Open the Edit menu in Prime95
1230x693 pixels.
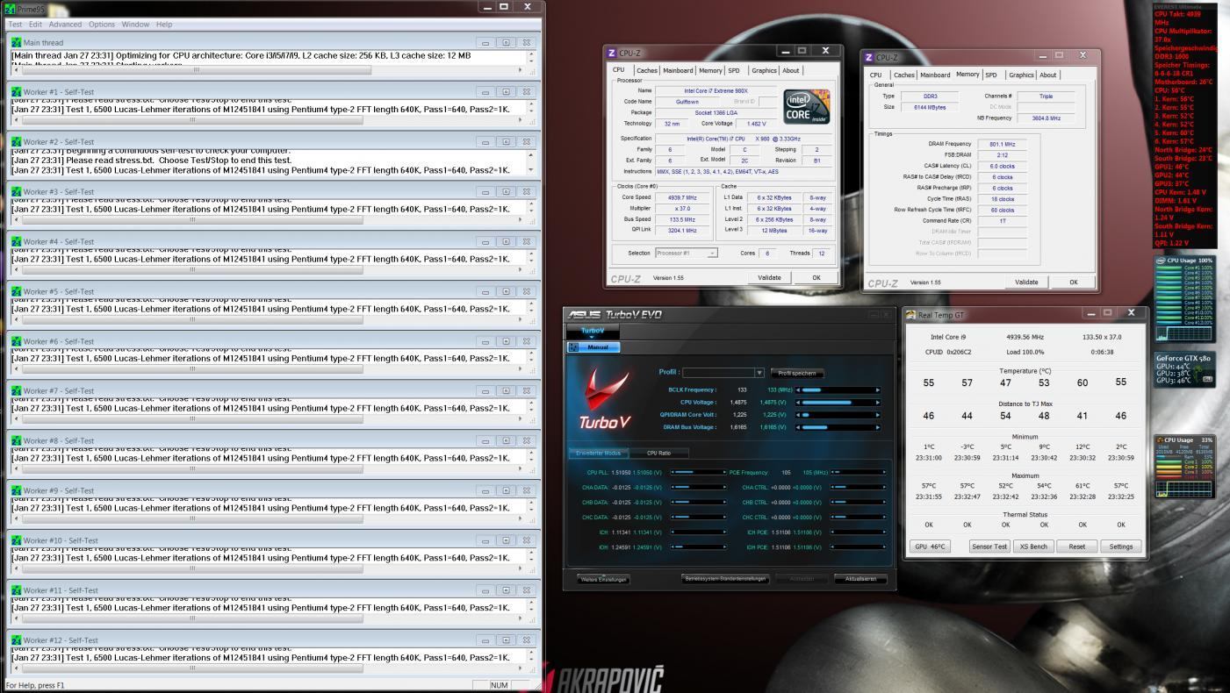[x=36, y=24]
